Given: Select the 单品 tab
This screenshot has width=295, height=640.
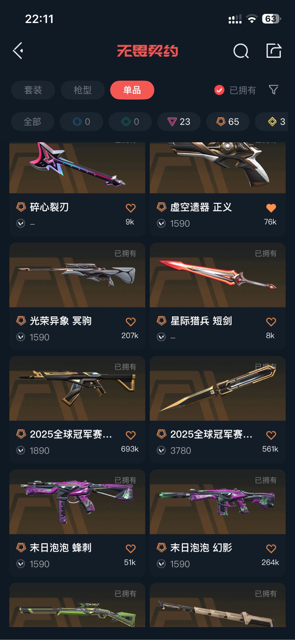Looking at the screenshot, I should (132, 90).
